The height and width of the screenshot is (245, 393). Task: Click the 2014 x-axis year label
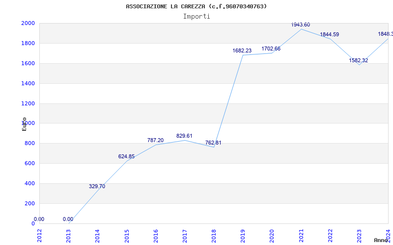(97, 236)
